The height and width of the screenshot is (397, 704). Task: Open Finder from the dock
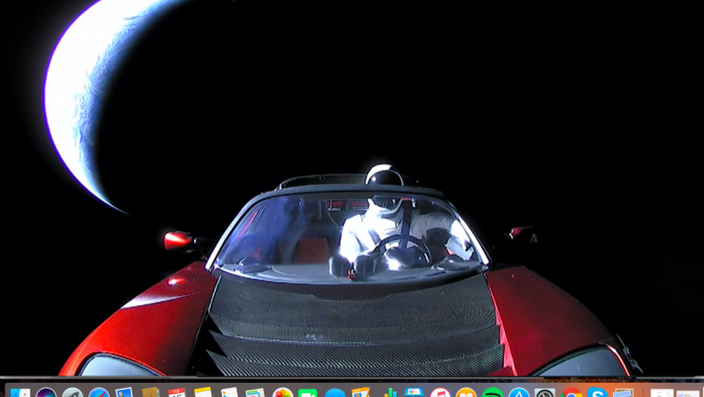[x=20, y=393]
